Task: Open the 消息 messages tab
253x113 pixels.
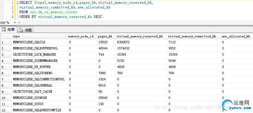Action: click(25, 30)
